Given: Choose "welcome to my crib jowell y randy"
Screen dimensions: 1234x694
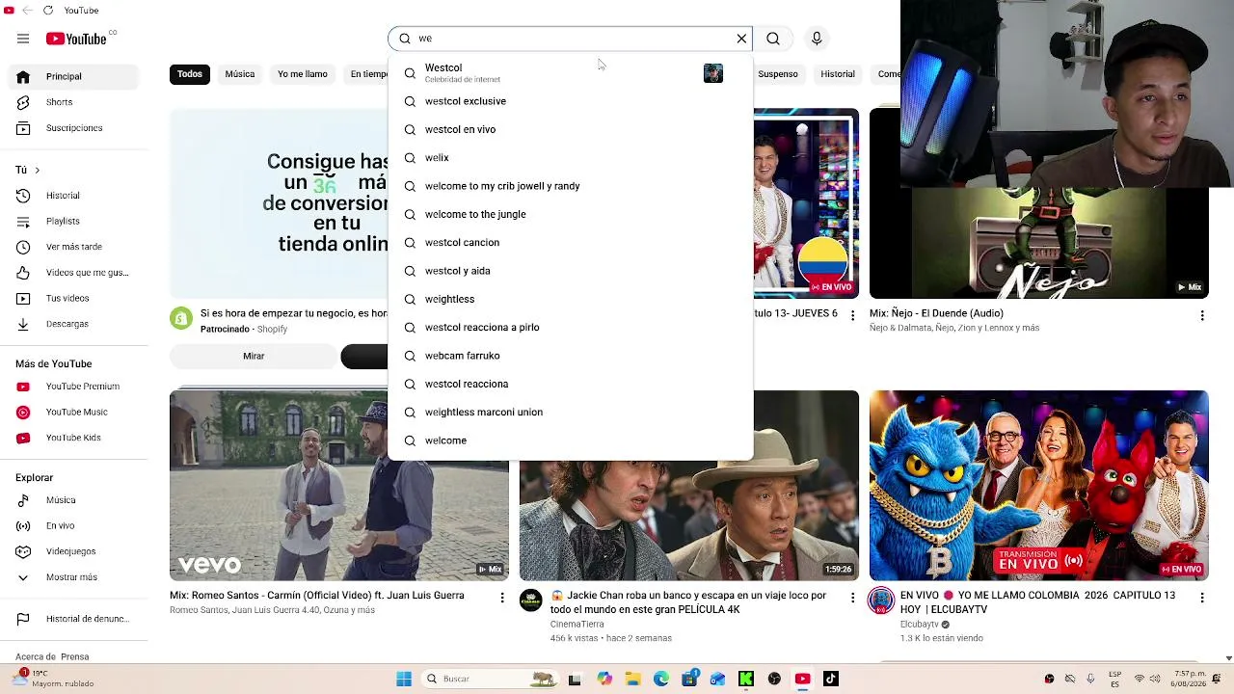Looking at the screenshot, I should pos(570,186).
